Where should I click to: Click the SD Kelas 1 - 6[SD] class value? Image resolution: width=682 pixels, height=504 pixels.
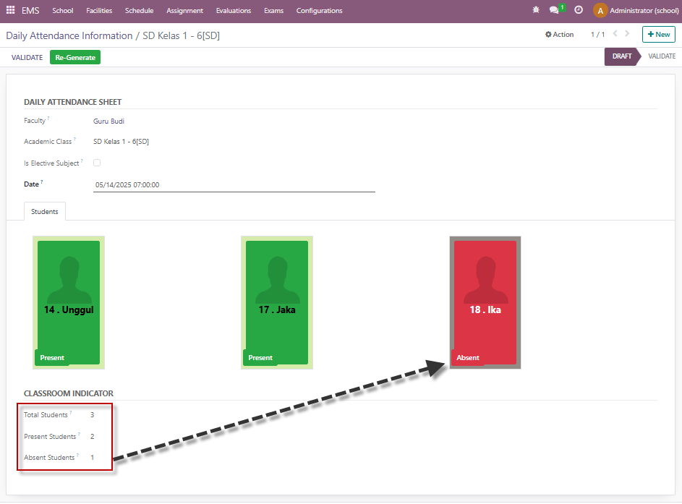(121, 142)
